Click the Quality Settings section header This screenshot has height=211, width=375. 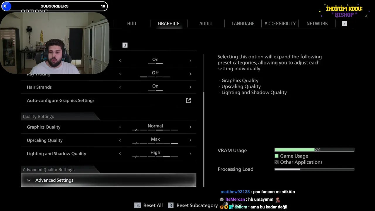pyautogui.click(x=38, y=116)
